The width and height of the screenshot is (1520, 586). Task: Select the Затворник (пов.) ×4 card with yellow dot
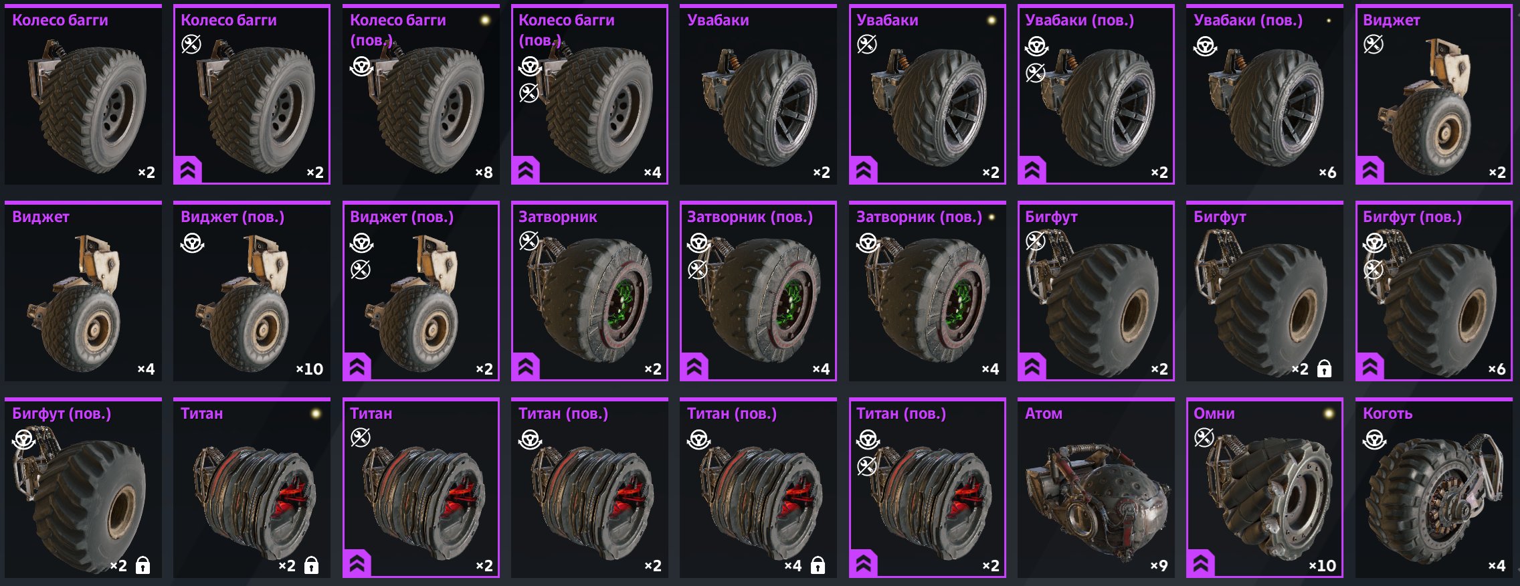pos(927,291)
